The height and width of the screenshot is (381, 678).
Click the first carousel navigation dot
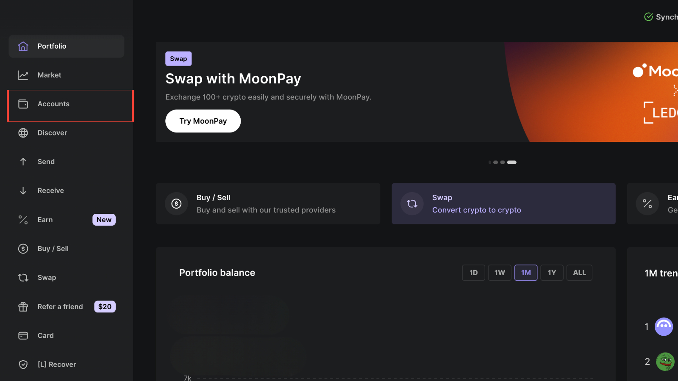(489, 162)
